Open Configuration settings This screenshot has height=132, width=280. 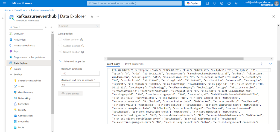point(25,116)
